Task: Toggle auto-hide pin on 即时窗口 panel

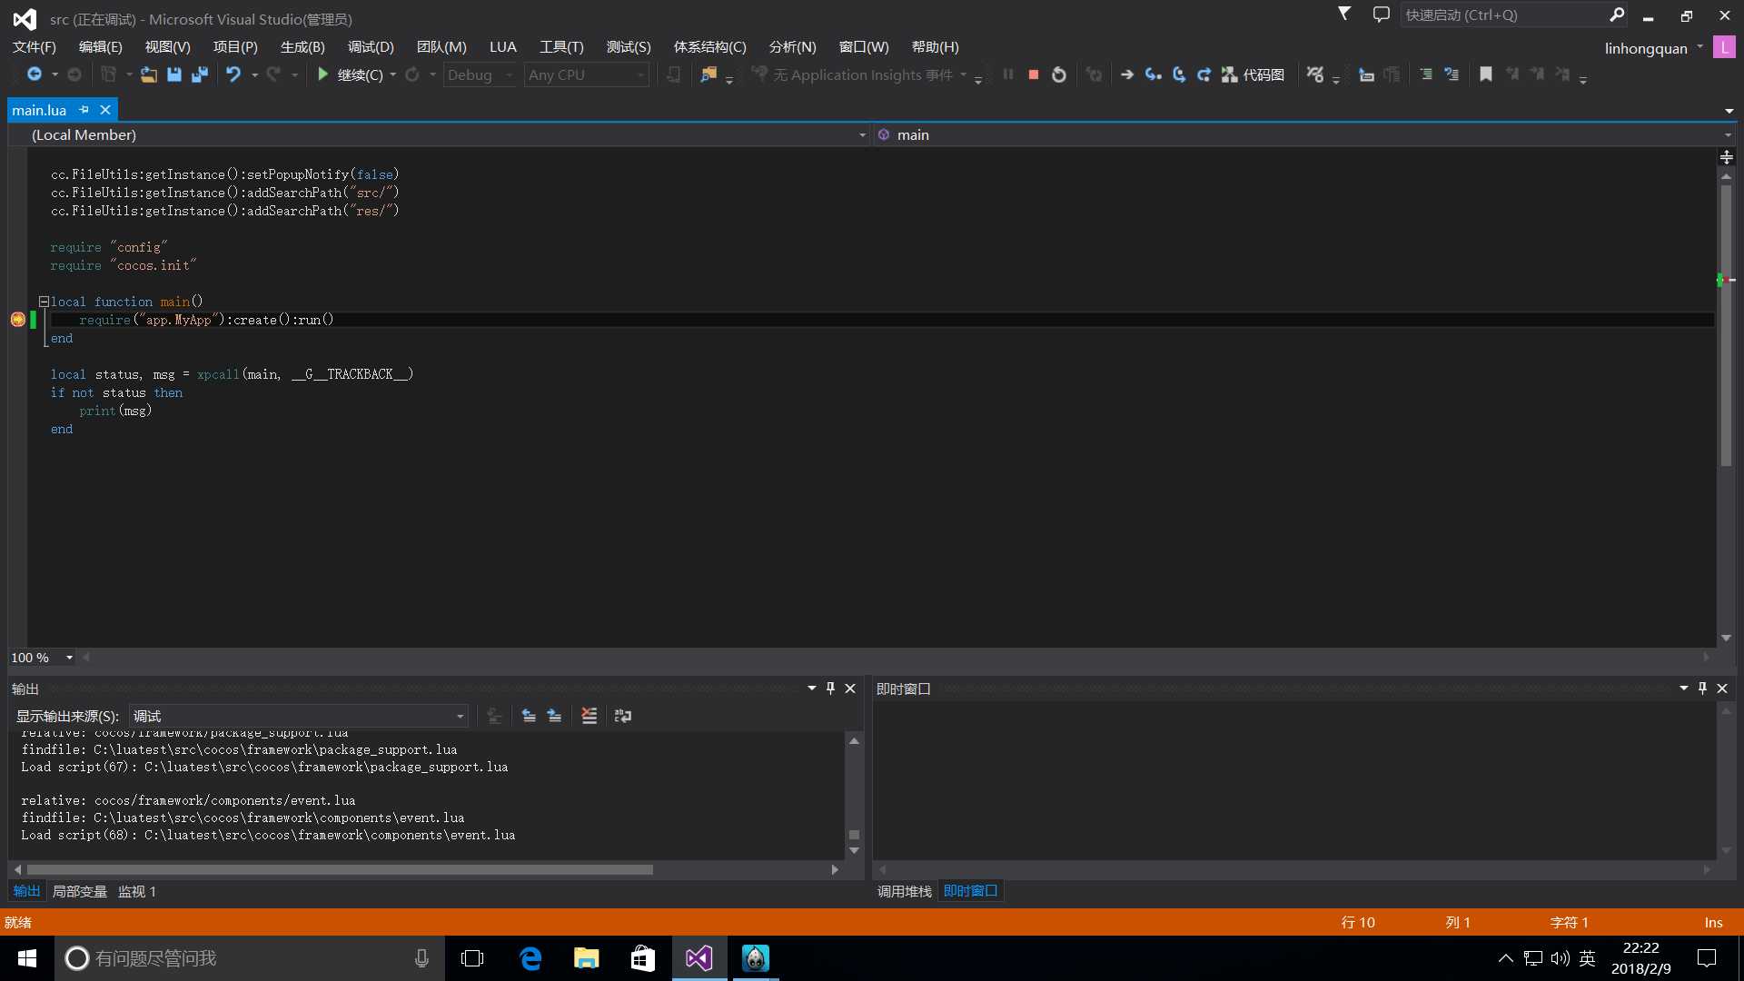Action: point(1702,689)
